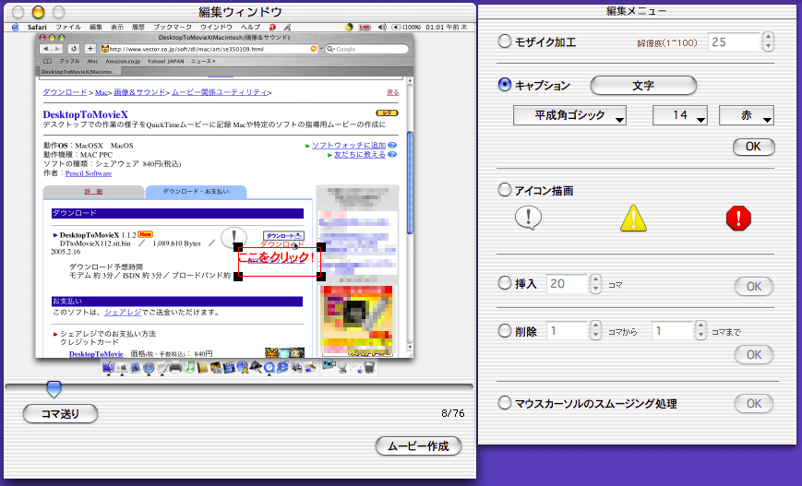This screenshot has height=486, width=802.
Task: Increase 解像度 value with stepper up arrow
Action: (767, 37)
